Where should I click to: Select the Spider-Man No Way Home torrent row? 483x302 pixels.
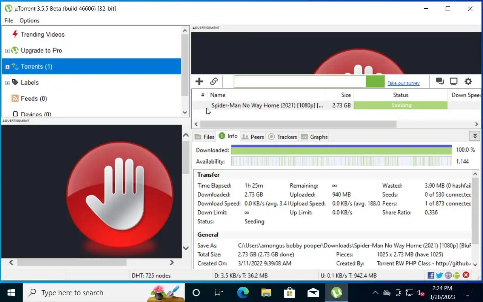pyautogui.click(x=336, y=105)
